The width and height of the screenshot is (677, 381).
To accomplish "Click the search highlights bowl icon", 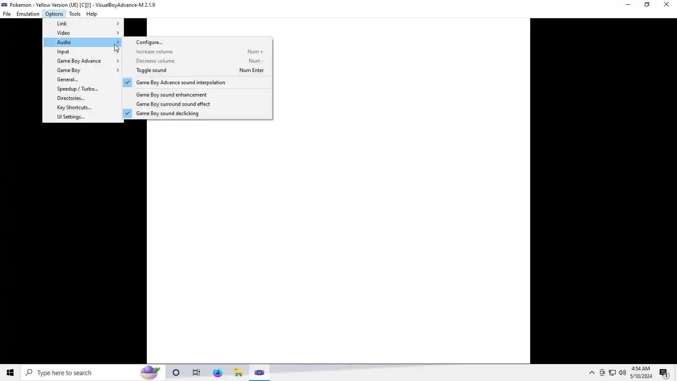I will tap(150, 373).
